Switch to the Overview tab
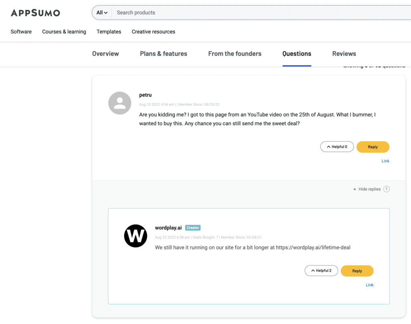Image resolution: width=411 pixels, height=324 pixels. click(106, 54)
